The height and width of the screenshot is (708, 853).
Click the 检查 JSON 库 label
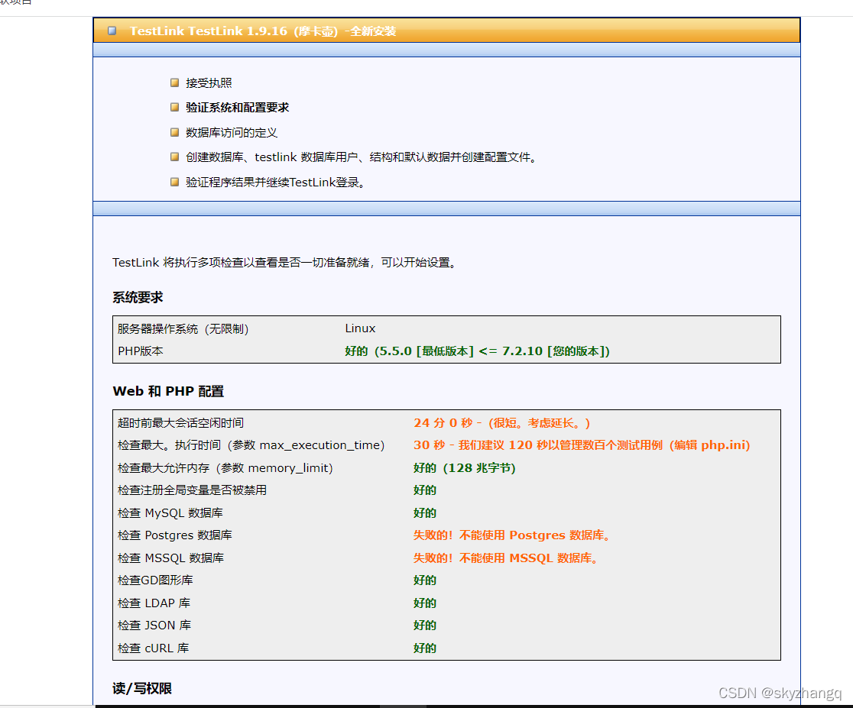pyautogui.click(x=154, y=626)
